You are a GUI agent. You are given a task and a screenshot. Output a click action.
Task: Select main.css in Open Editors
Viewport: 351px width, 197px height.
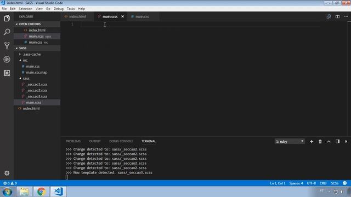pyautogui.click(x=37, y=42)
